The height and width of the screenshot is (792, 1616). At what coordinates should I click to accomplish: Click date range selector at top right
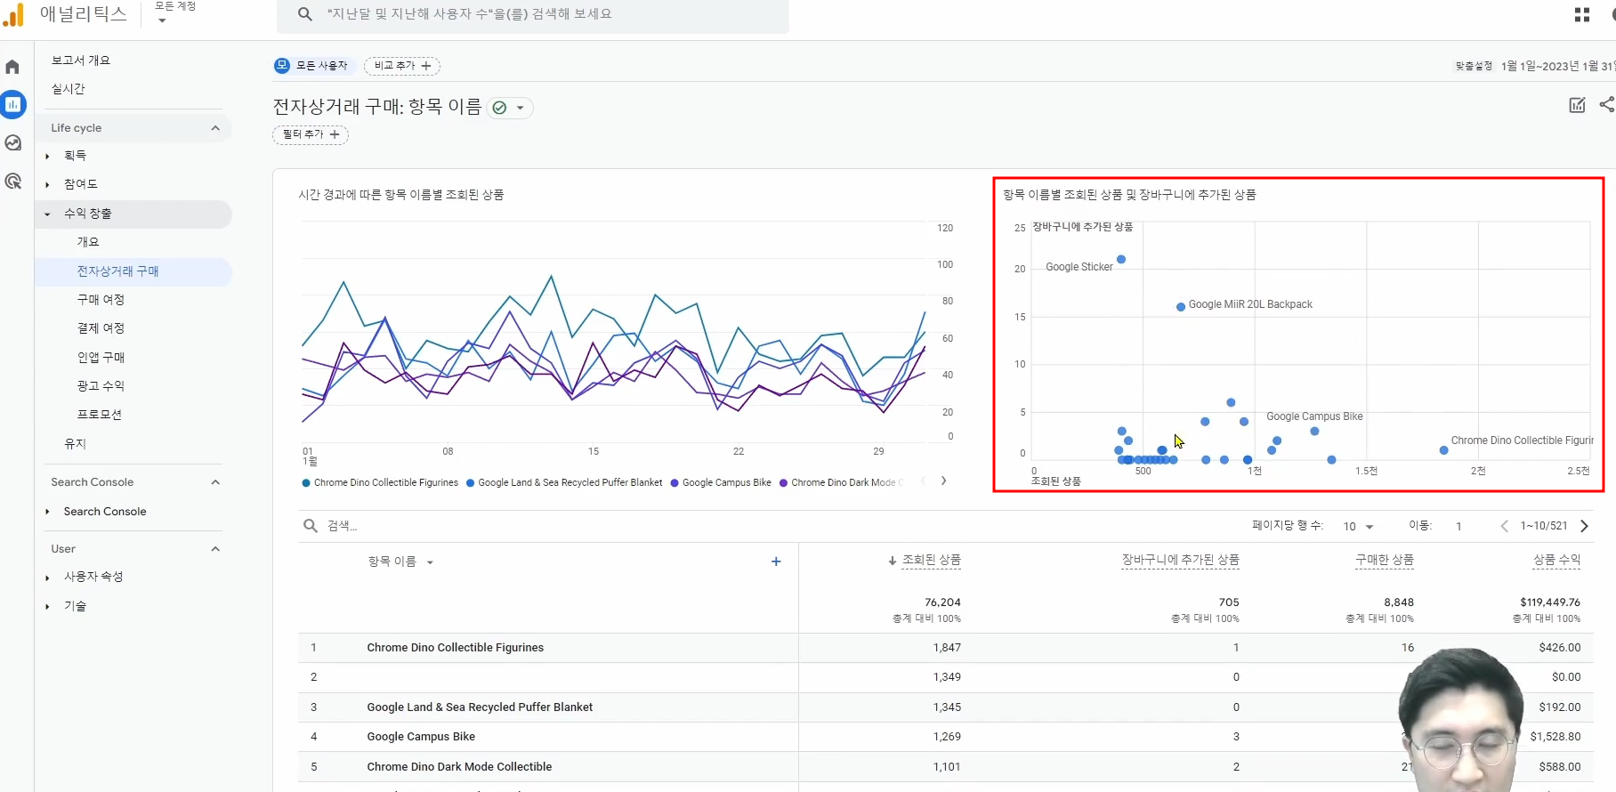pyautogui.click(x=1534, y=66)
